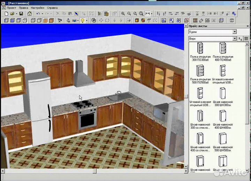This screenshot has width=251, height=181.
Task: Expand the Верх category dropdown
Action: click(234, 38)
